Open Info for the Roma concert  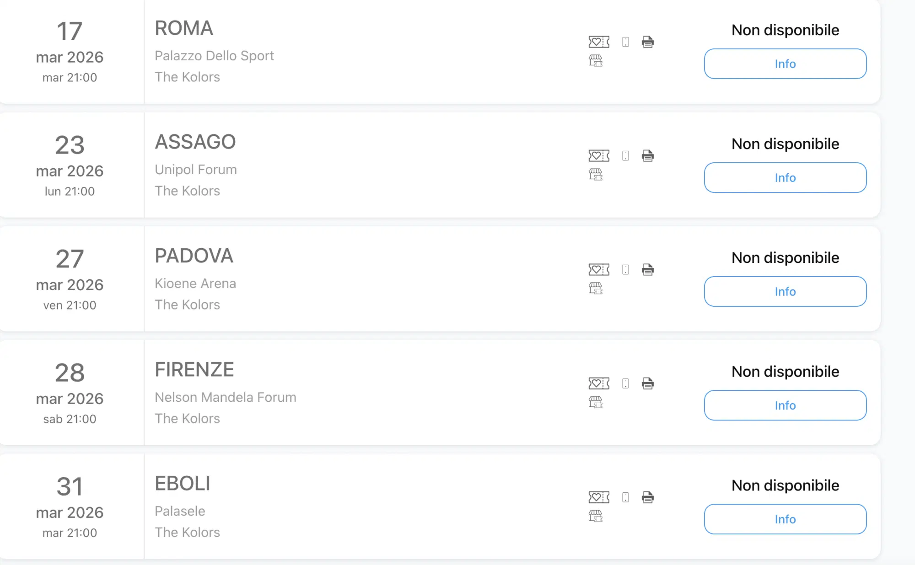pos(785,64)
